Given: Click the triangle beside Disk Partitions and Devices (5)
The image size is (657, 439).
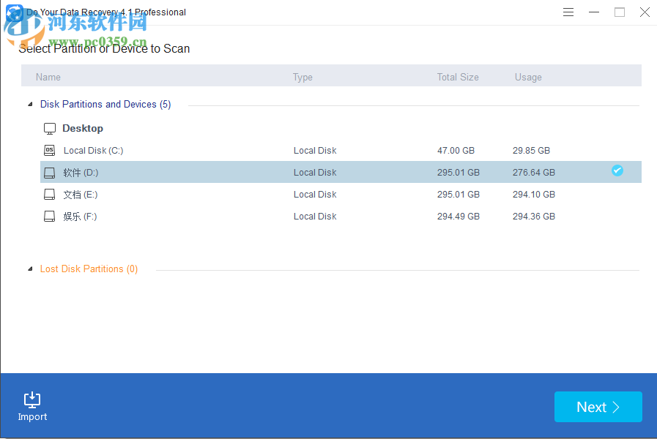Looking at the screenshot, I should tap(29, 104).
